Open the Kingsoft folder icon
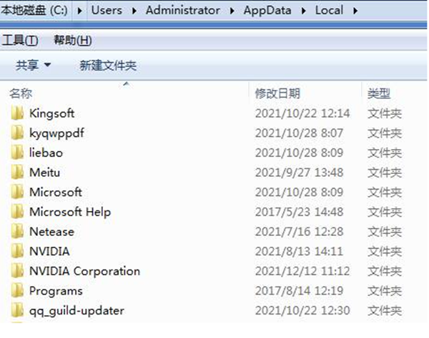The image size is (429, 338). [17, 113]
